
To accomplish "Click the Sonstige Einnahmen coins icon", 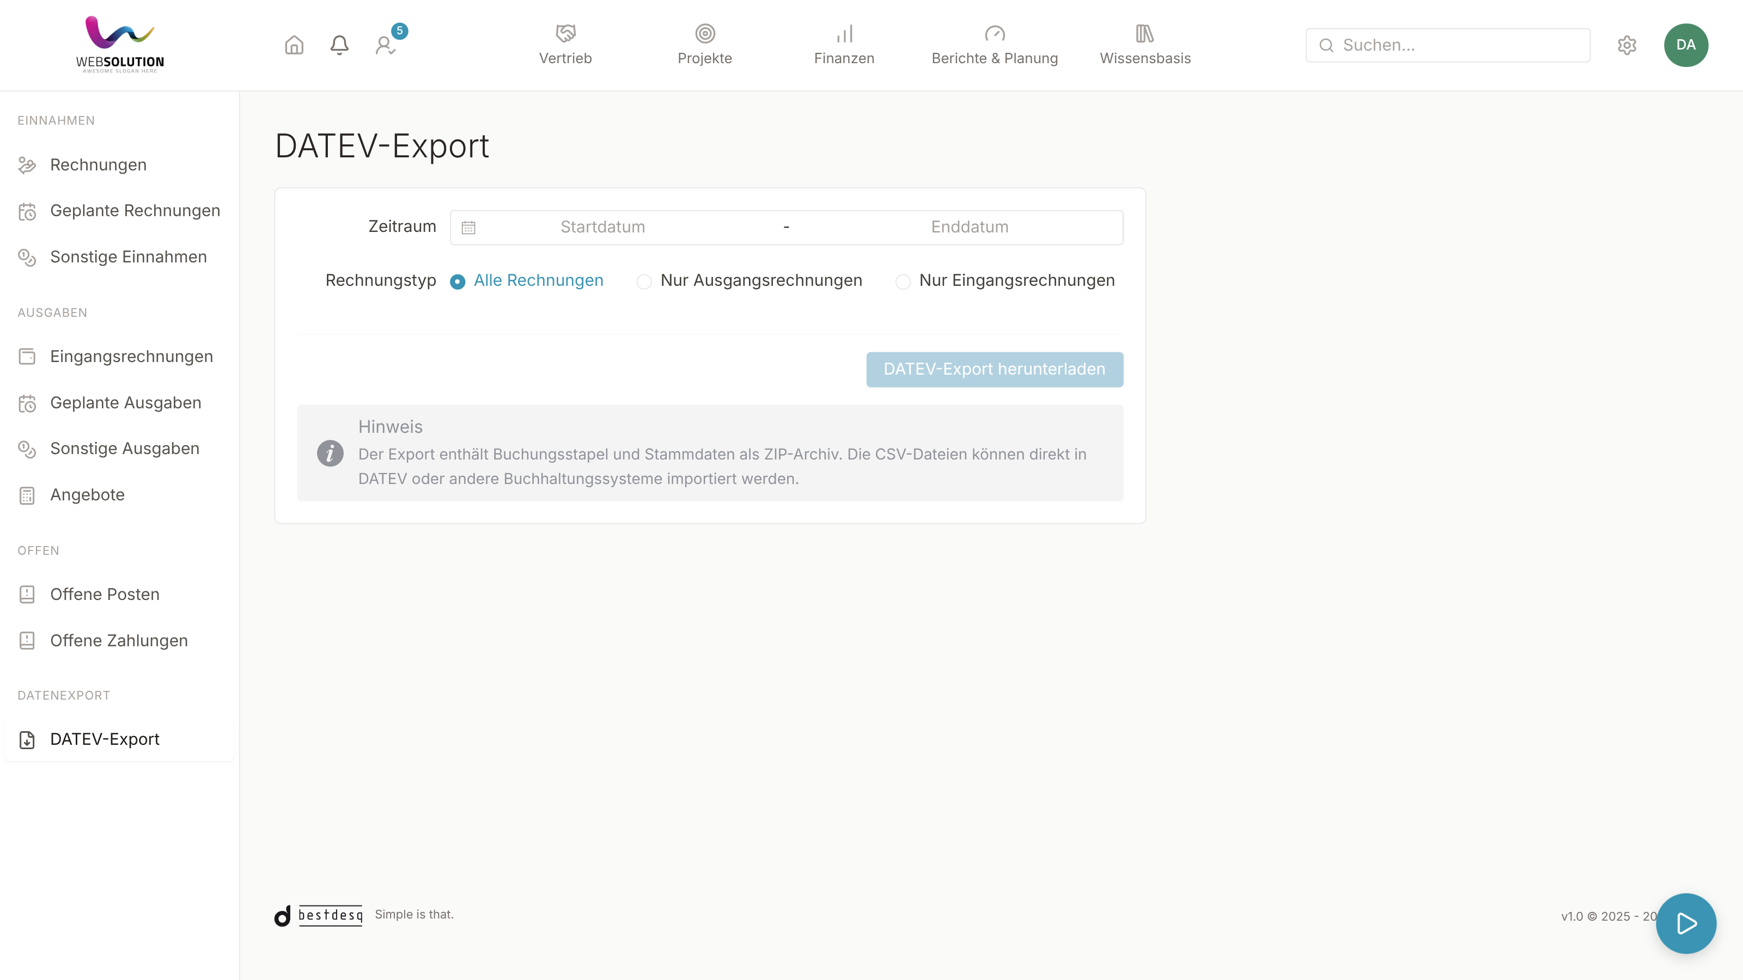I will (27, 258).
